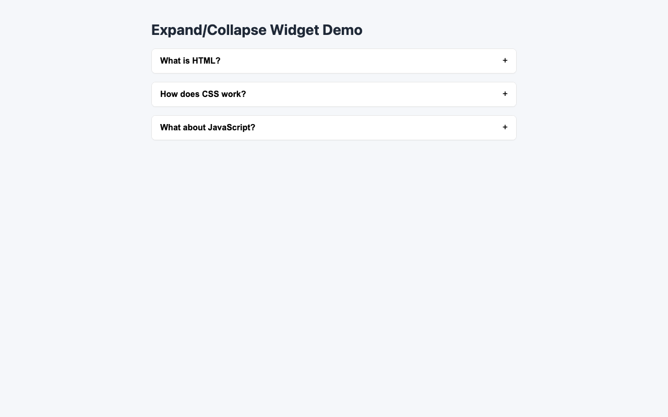Click the expand symbol beside the HTML question
The width and height of the screenshot is (668, 417).
[x=505, y=60]
